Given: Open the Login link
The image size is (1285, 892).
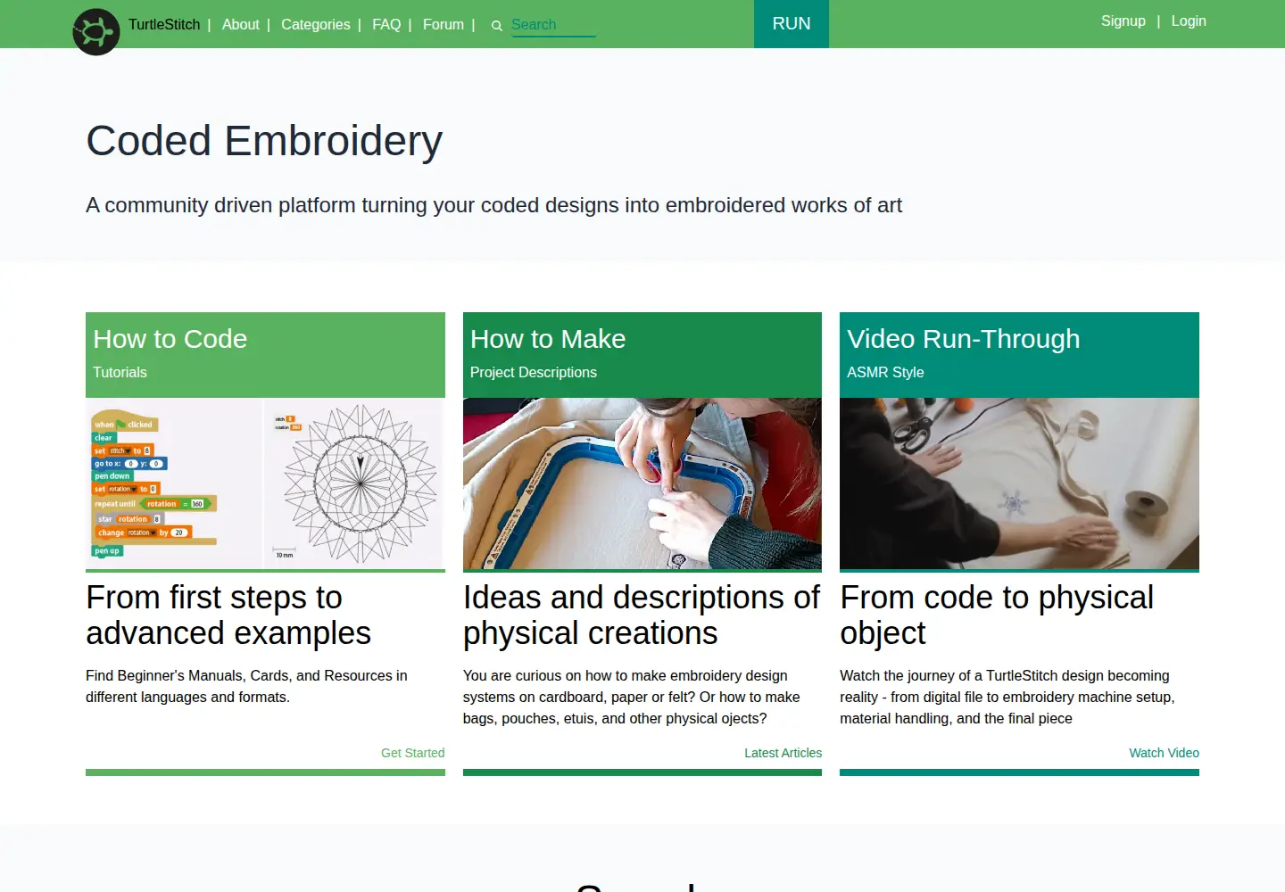Looking at the screenshot, I should point(1189,21).
